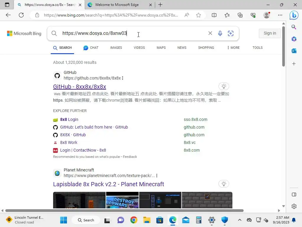Open Browser essentials heart icon
302x227 pixels.
tap(253, 15)
